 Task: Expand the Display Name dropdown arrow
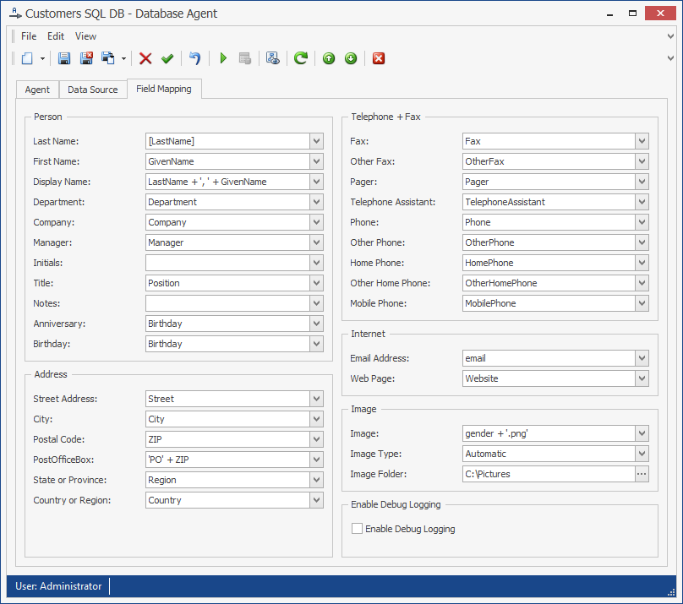(317, 182)
